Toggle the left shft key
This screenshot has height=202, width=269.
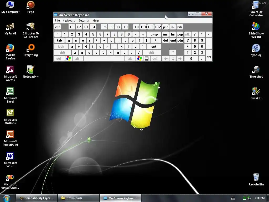(x=62, y=52)
